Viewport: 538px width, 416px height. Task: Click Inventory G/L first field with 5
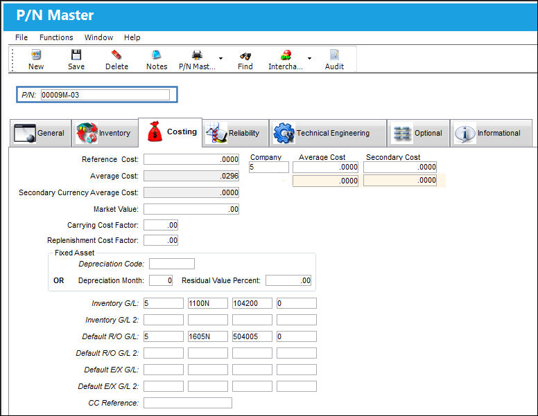click(164, 303)
